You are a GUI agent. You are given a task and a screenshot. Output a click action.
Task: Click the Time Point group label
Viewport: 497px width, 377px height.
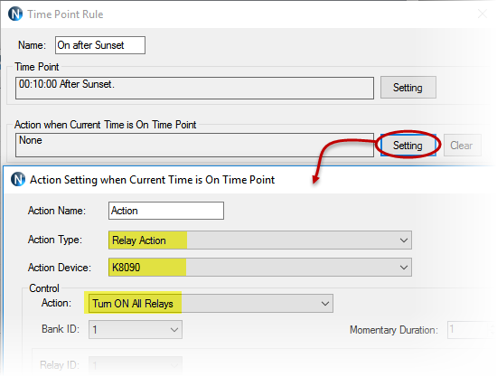pos(37,67)
